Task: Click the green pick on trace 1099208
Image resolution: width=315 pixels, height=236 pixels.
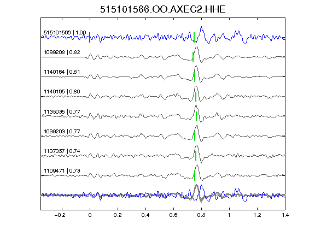Action: pyautogui.click(x=193, y=57)
